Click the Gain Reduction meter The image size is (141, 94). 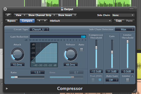click(58, 36)
